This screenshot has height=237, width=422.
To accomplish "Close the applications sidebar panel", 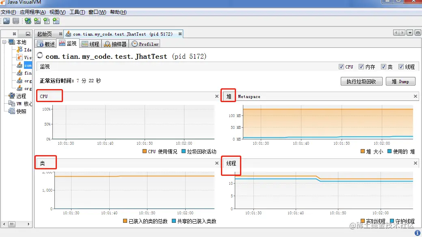I will pyautogui.click(x=14, y=34).
